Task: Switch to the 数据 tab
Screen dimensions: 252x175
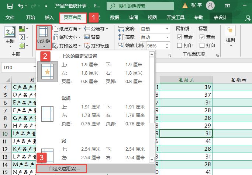Action: pos(115,17)
